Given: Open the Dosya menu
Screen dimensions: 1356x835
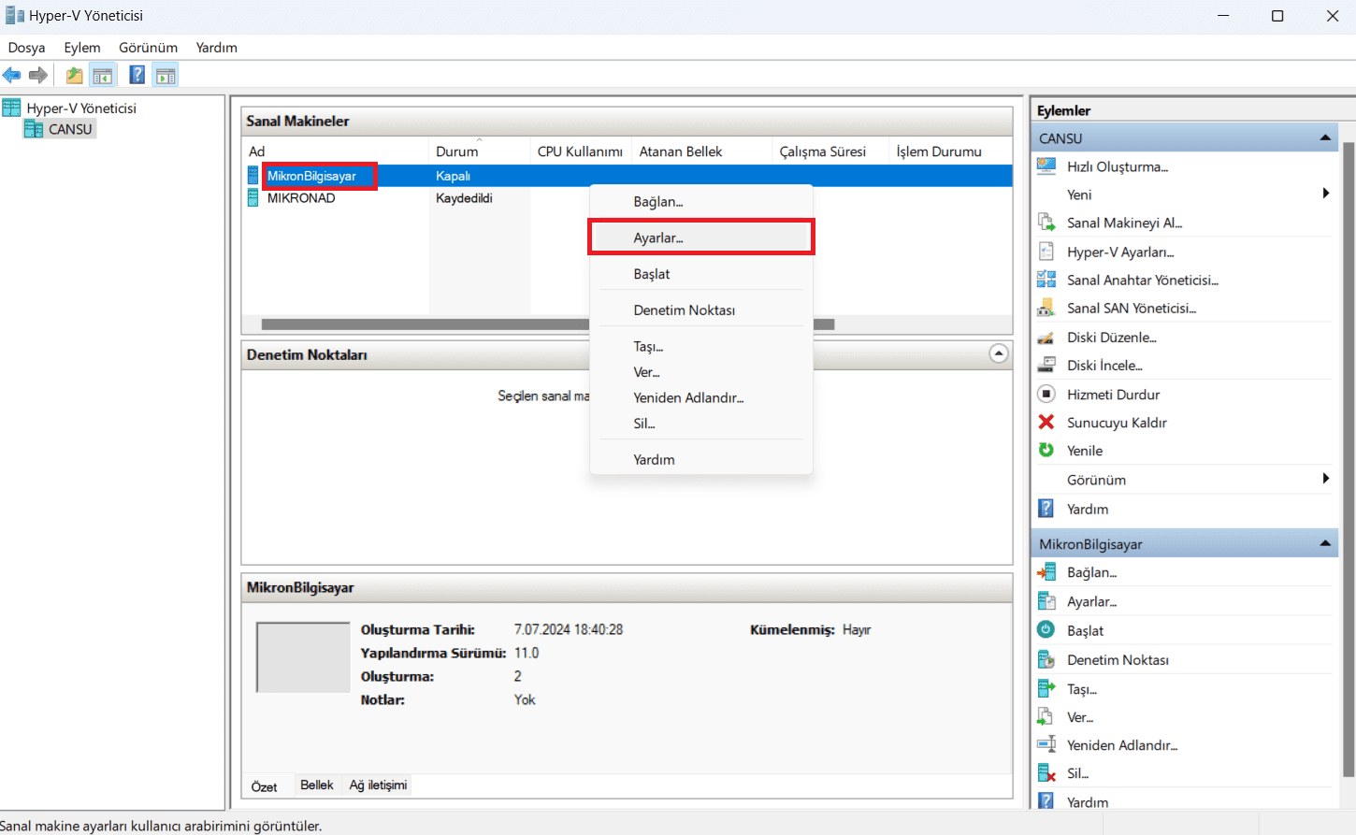Looking at the screenshot, I should point(26,48).
